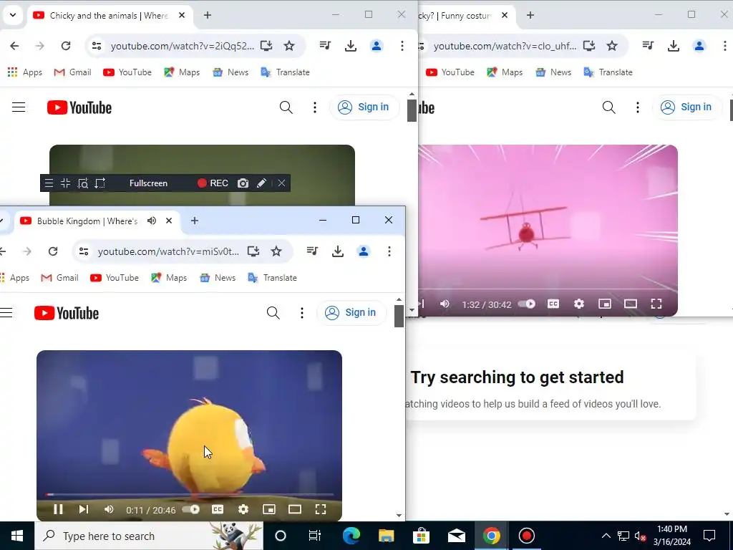The width and height of the screenshot is (733, 550).
Task: Enter fullscreen in pink airplane video
Action: click(656, 304)
